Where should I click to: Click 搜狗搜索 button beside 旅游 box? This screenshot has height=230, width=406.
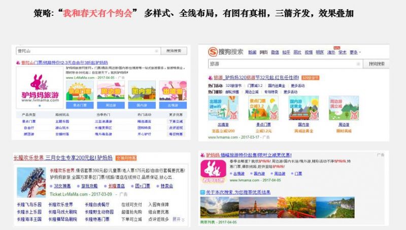(x=376, y=64)
